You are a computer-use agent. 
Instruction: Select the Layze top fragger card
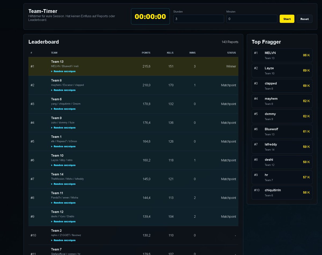coord(282,71)
